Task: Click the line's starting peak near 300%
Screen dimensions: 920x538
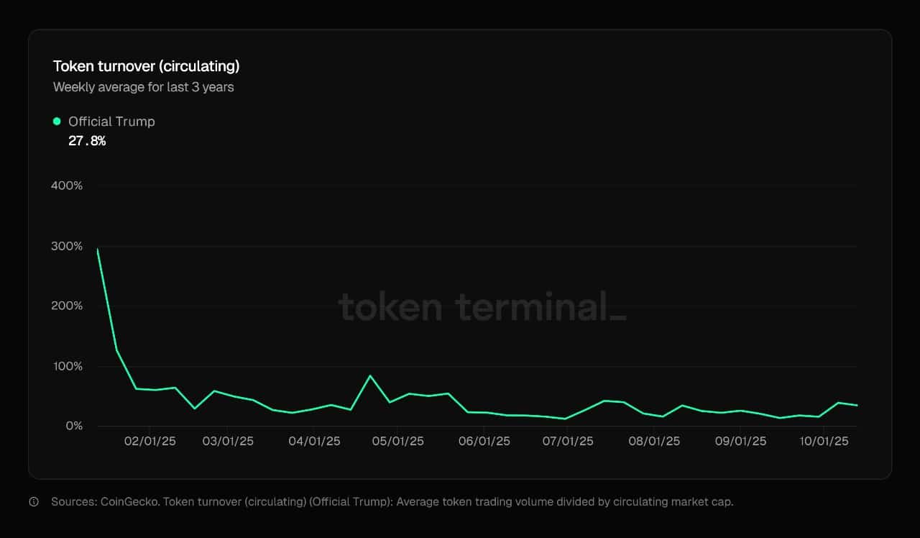Action: click(x=97, y=250)
